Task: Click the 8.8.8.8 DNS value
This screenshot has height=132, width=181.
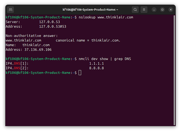Action: click(96, 68)
